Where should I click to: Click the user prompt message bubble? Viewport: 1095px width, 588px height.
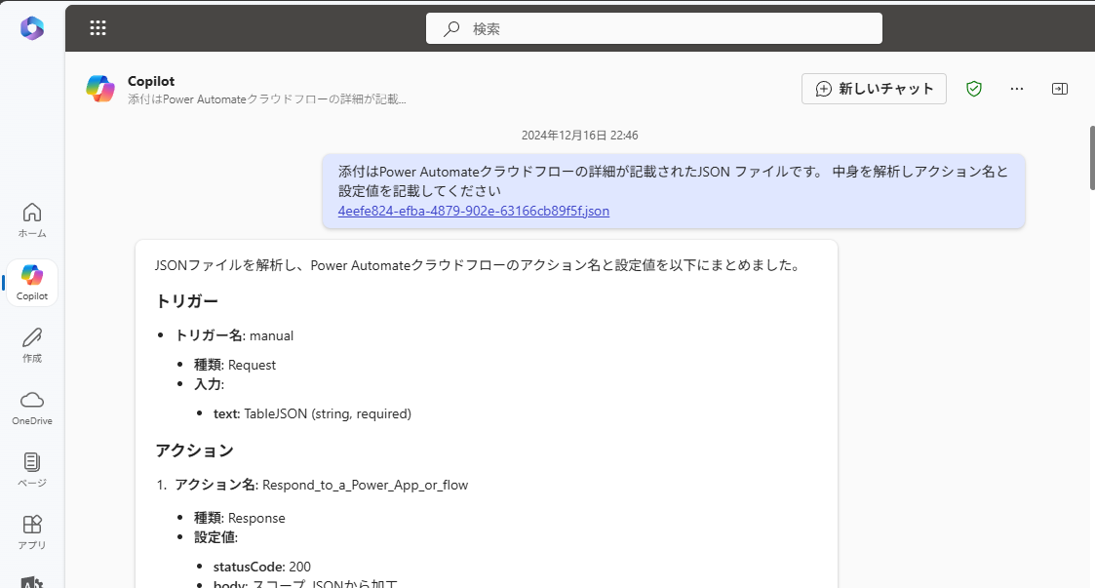[x=673, y=191]
